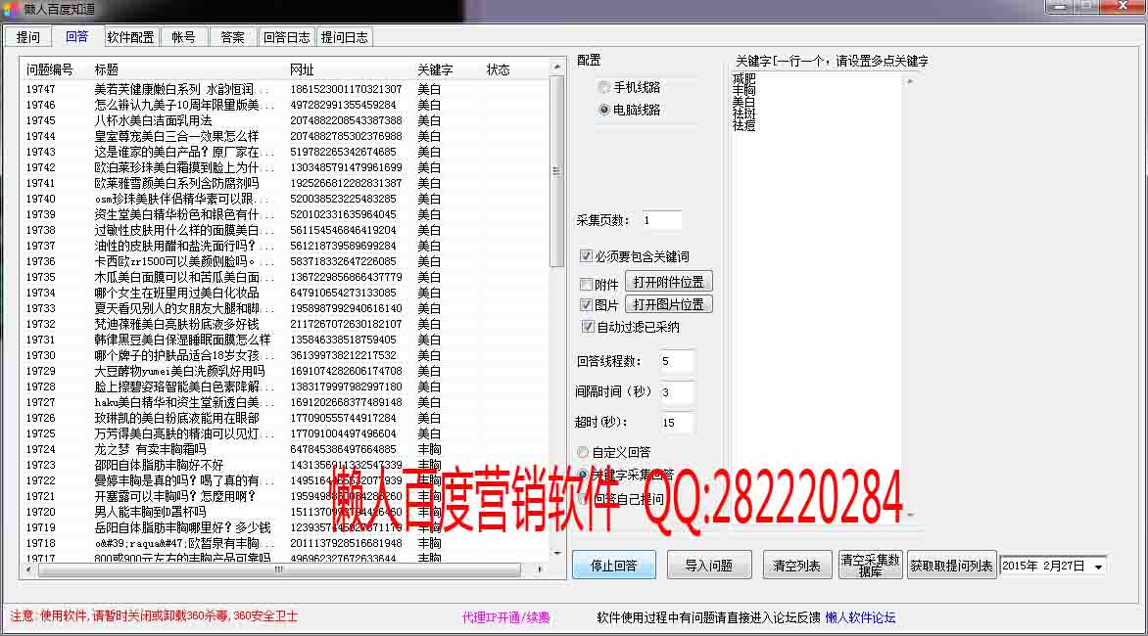Select the 手机线路 radio button
Screen dimensions: 1148x636
(602, 88)
